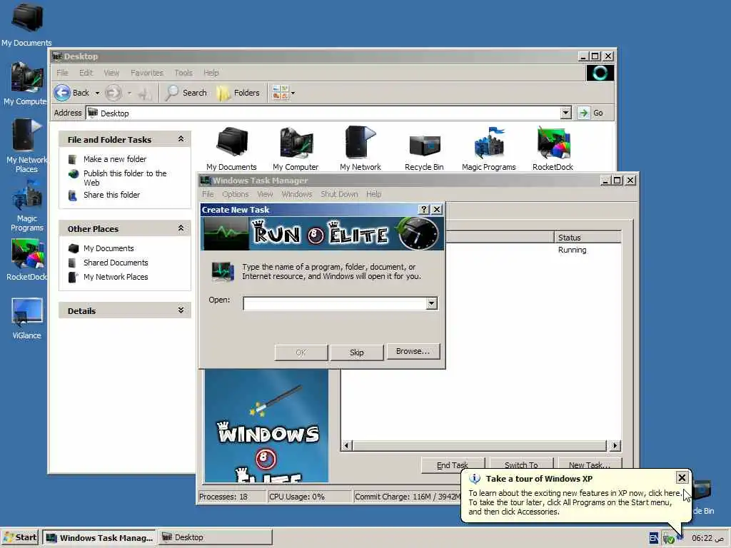Go to Shared Documents in Other Places
Screen dimensions: 731x548
click(116, 263)
